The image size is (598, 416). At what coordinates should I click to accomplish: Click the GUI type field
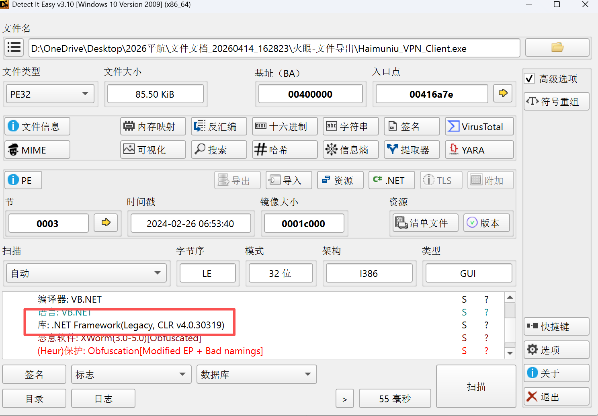point(469,273)
